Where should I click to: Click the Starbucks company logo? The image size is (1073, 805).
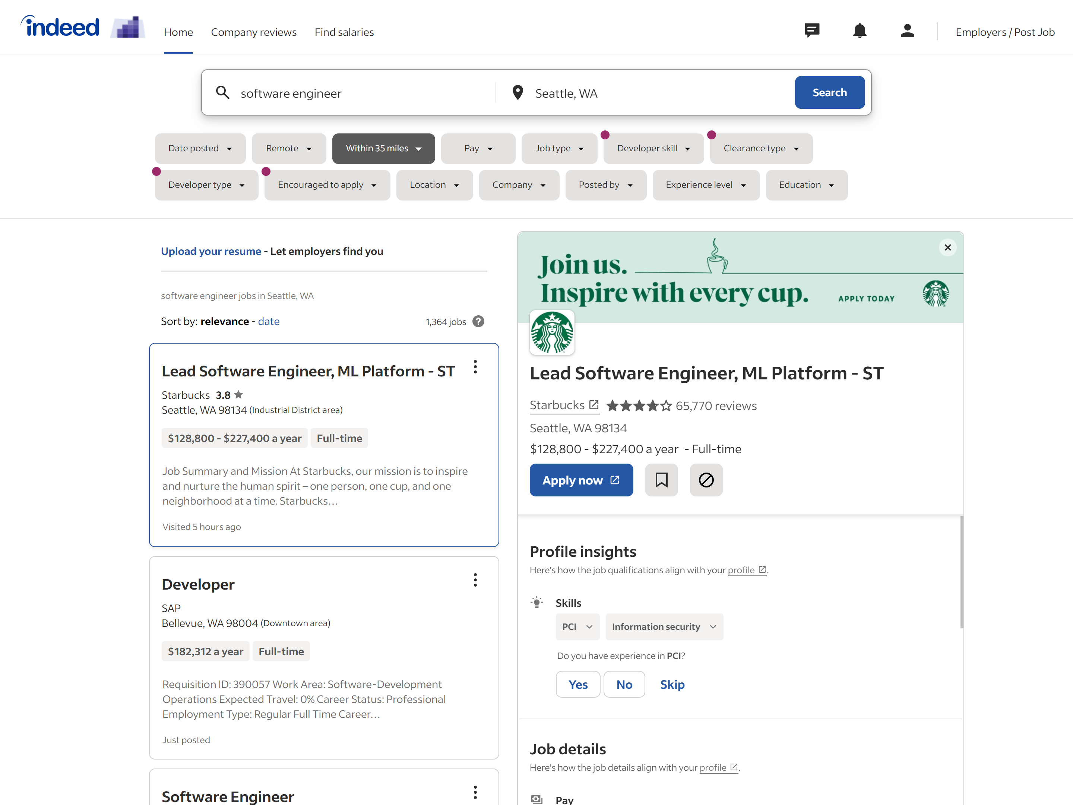[552, 333]
